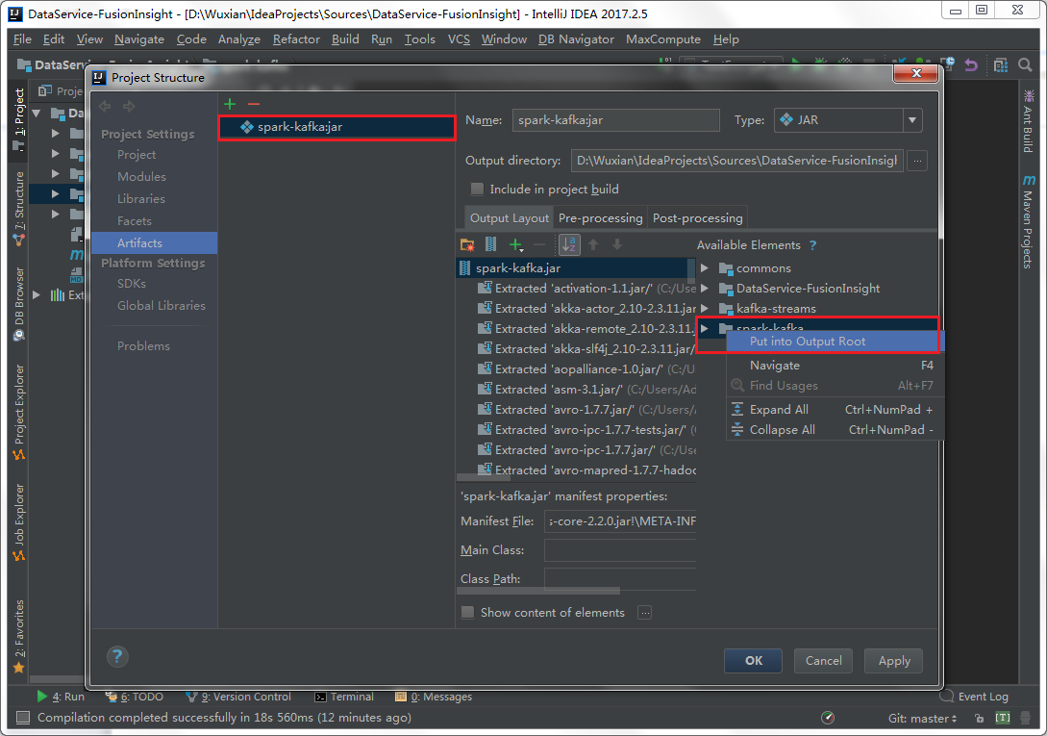Expand kafka-streams in Available Elements
Screen dimensions: 1047x736
tap(705, 308)
